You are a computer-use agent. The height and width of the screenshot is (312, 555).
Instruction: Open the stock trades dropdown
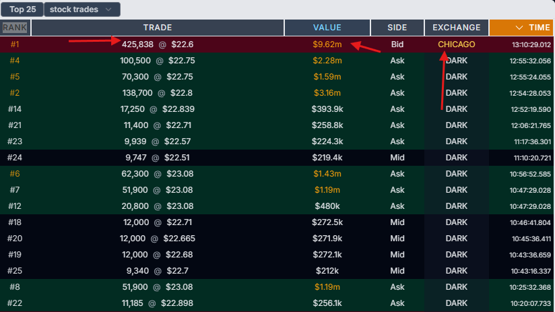[x=82, y=9]
